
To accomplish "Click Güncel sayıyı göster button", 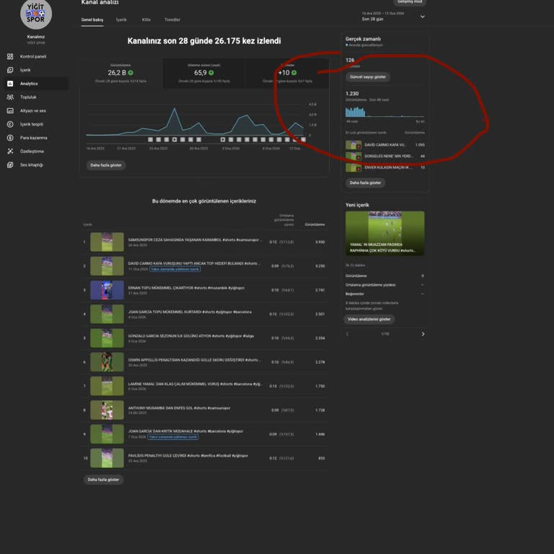I will (x=368, y=76).
